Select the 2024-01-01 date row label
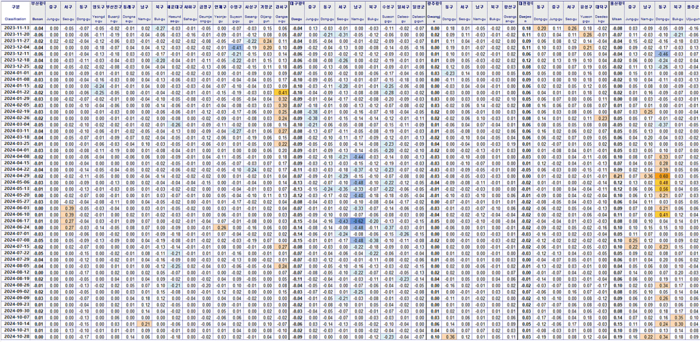The height and width of the screenshot is (342, 700). pyautogui.click(x=15, y=73)
